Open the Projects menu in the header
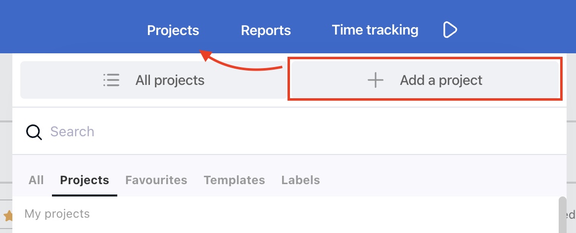Viewport: 576px width, 233px height. click(173, 30)
